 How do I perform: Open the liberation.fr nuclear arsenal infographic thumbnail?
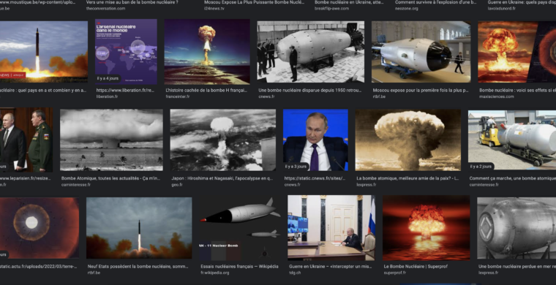126,52
